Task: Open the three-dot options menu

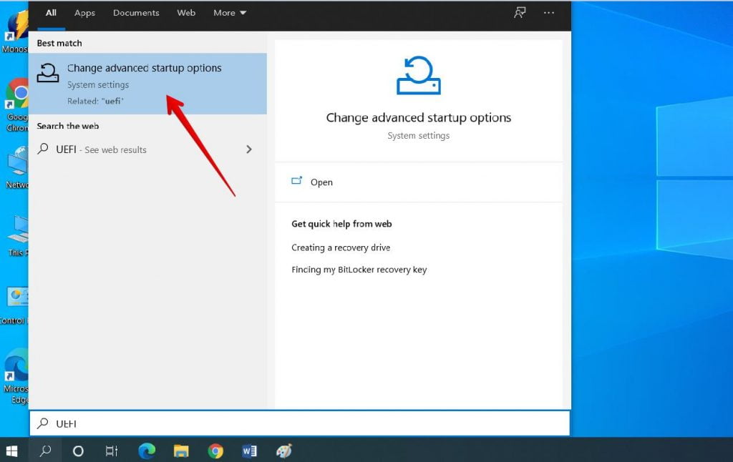Action: click(x=549, y=13)
